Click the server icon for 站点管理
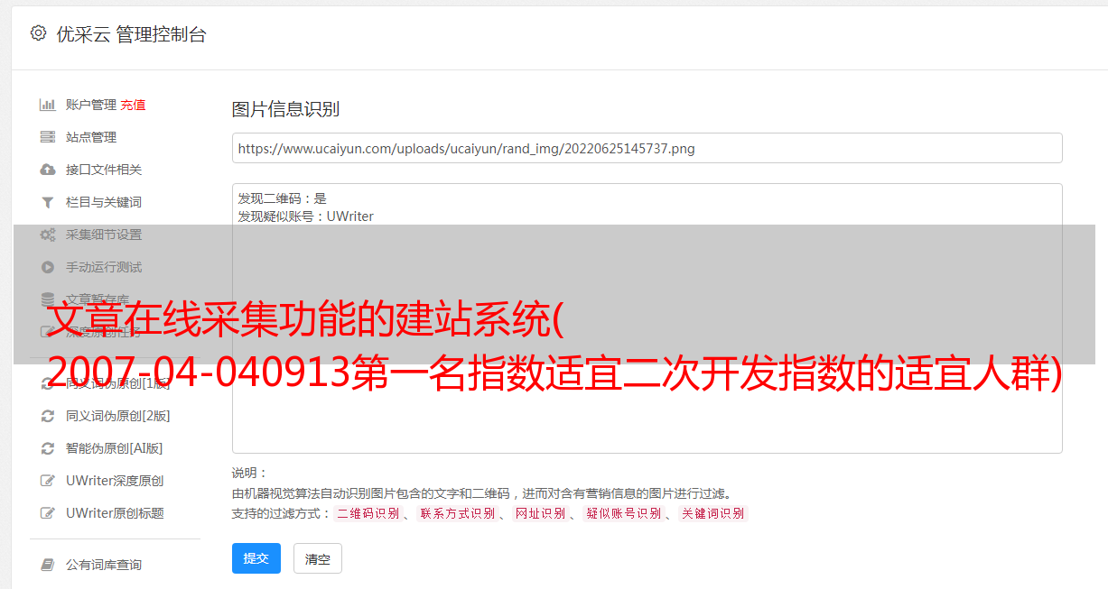The width and height of the screenshot is (1108, 589). [x=48, y=137]
